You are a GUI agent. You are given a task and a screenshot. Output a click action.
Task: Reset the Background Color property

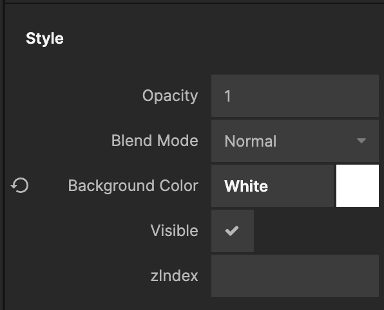coord(19,185)
